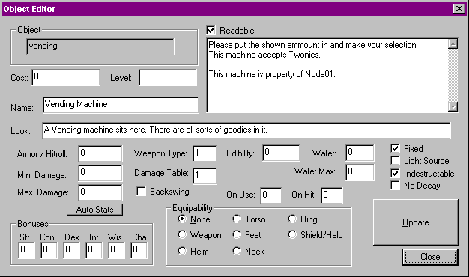Click the readable text scrollbar track

(453, 76)
